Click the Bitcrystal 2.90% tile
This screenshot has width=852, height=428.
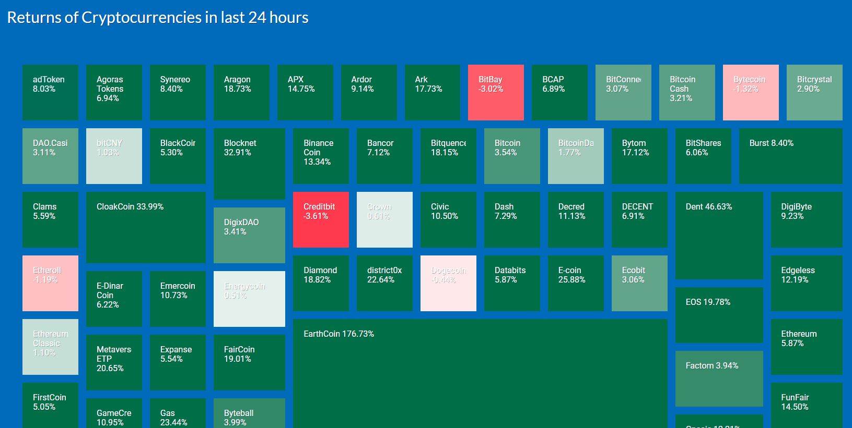point(814,92)
